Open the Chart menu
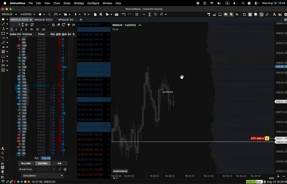The image size is (287, 184). (57, 3)
